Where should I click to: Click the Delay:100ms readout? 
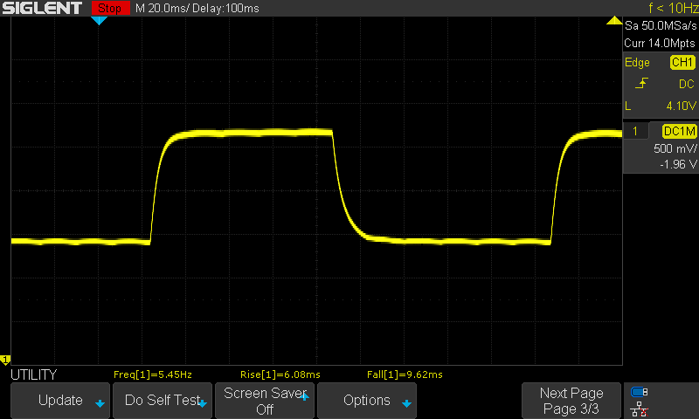point(225,8)
